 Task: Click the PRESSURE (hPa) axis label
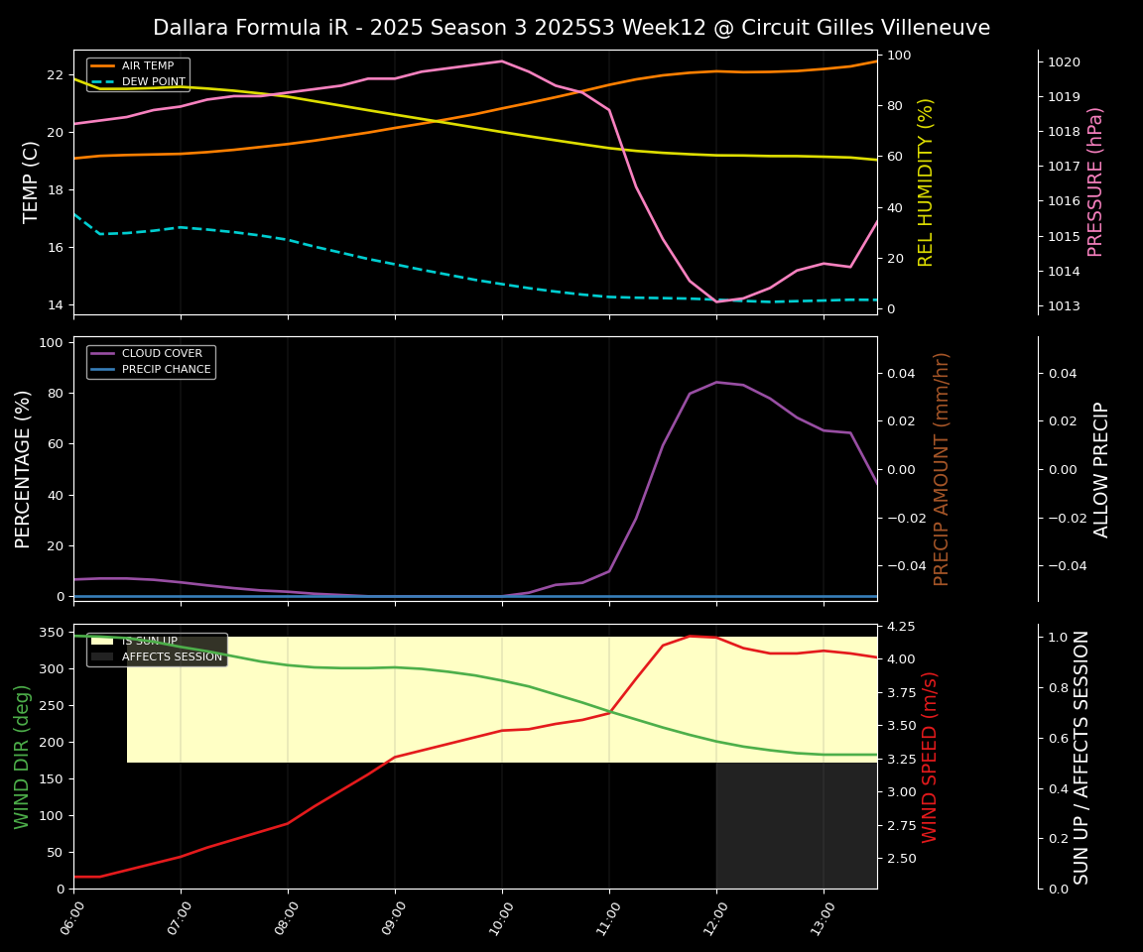click(1095, 182)
